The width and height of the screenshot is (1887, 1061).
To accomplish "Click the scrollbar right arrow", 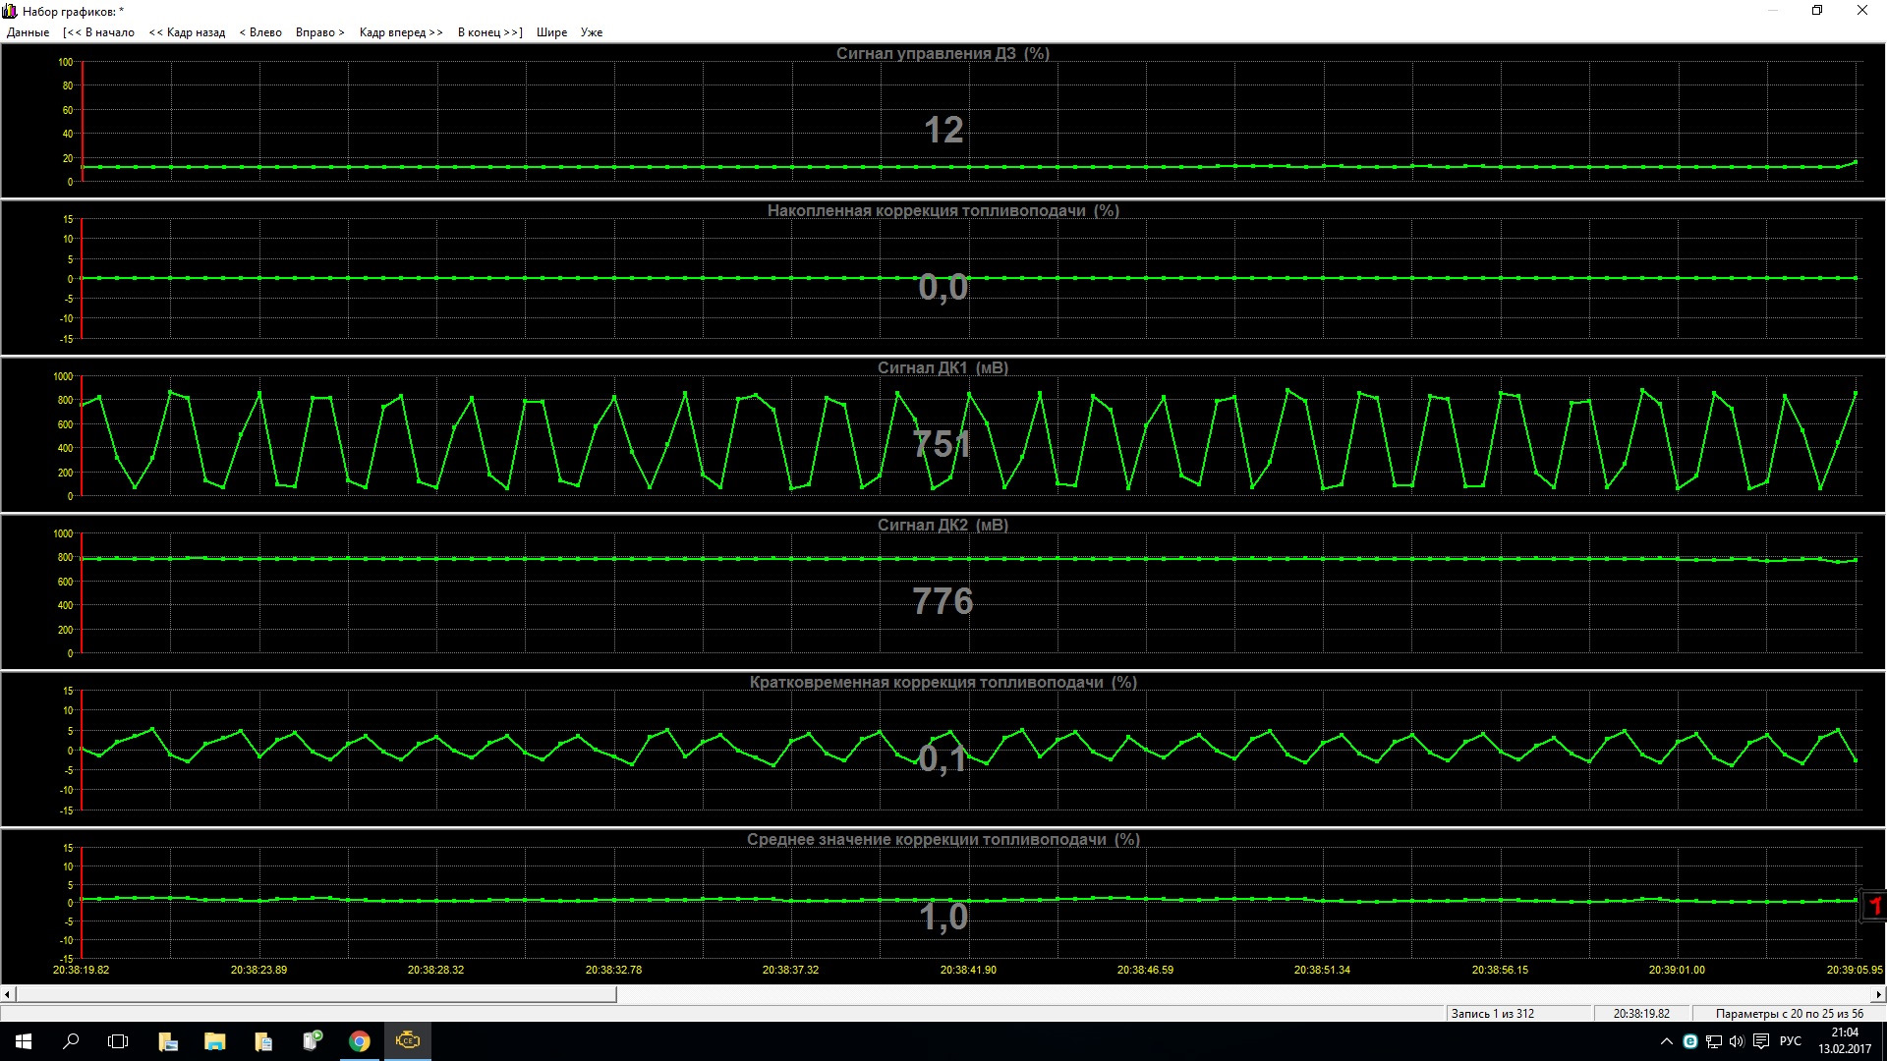I will coord(1879,994).
